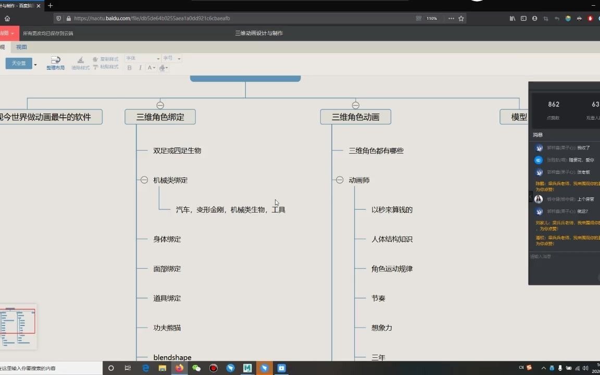
Task: Click the zoom level 110% control
Action: [431, 18]
